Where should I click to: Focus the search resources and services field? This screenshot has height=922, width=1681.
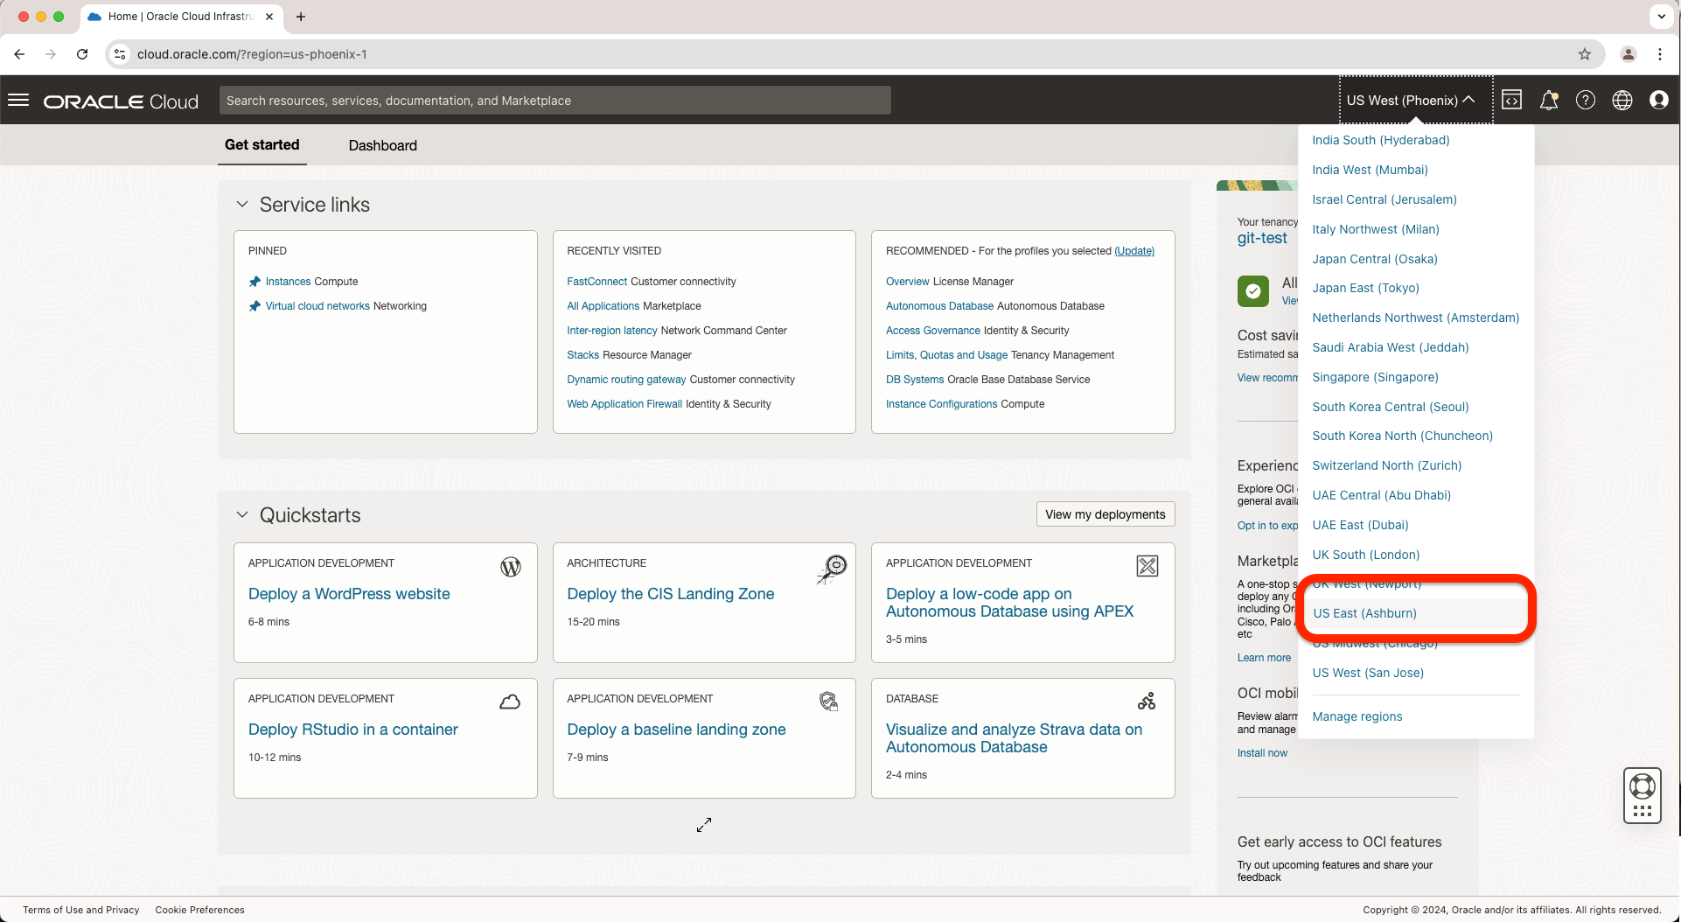point(555,101)
